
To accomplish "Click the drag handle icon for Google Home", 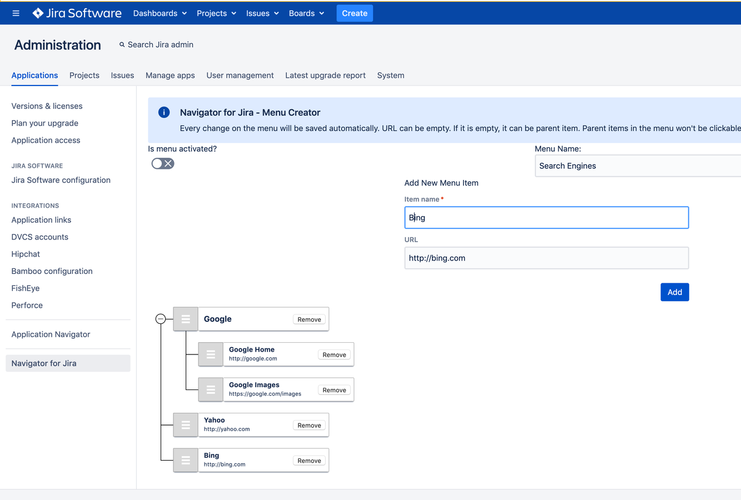I will click(211, 354).
